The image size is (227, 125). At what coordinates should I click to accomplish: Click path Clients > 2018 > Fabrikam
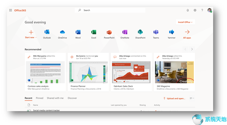[124, 89]
